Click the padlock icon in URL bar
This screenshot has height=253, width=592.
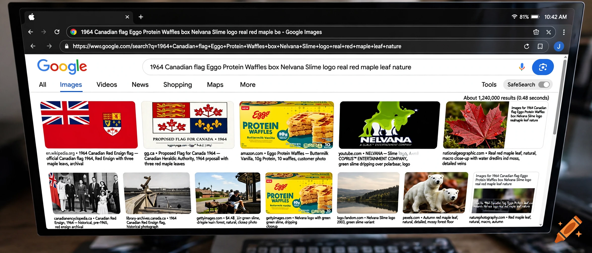point(67,46)
